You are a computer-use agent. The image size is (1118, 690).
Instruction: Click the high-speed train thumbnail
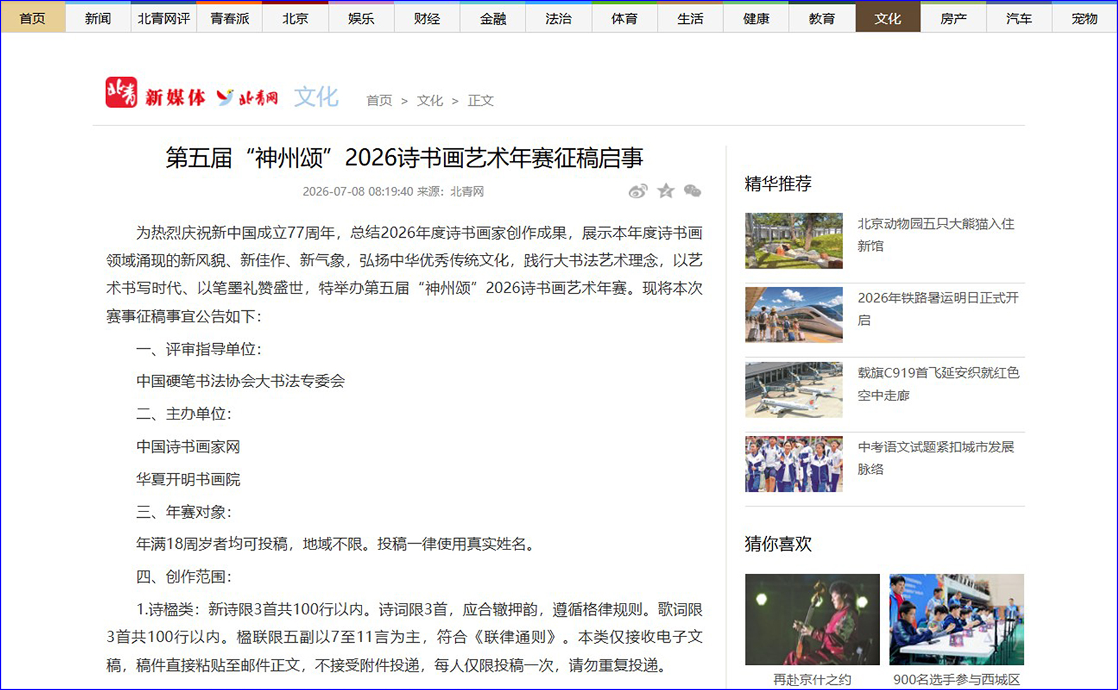pos(794,315)
